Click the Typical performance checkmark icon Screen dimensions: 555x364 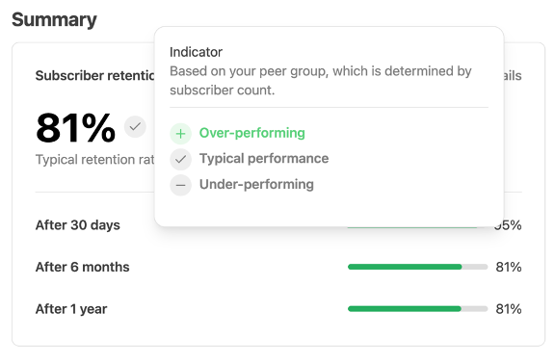(x=180, y=159)
